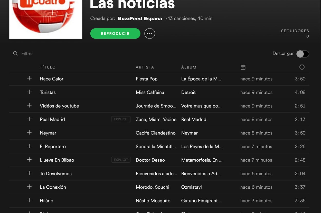Click the plus icon beside Llueve En Bilbao
Image resolution: width=321 pixels, height=213 pixels.
(29, 160)
